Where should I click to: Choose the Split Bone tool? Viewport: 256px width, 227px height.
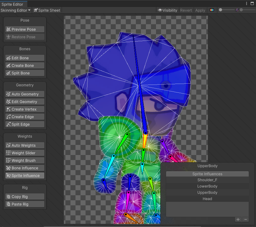point(25,73)
